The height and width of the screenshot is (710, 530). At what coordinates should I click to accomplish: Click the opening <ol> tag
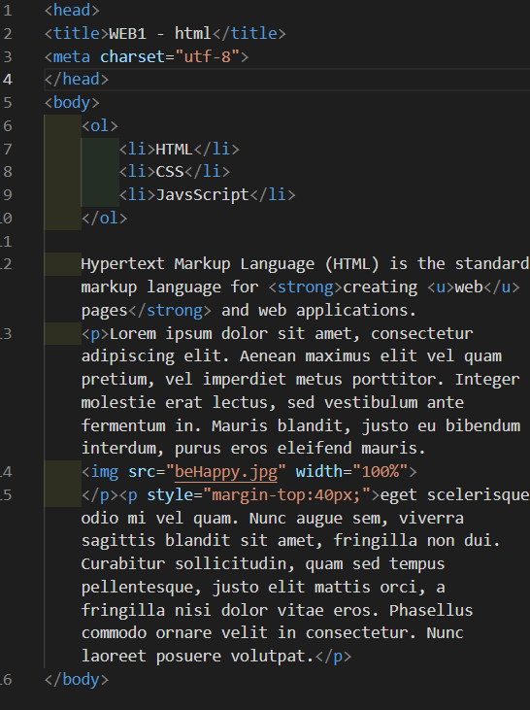tap(100, 125)
